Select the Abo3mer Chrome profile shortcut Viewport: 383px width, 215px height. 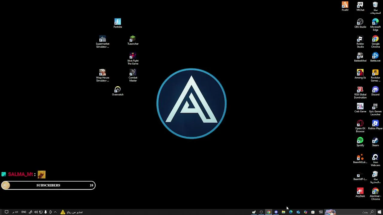click(x=375, y=194)
